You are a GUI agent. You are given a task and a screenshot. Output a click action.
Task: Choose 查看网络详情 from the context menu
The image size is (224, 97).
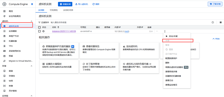pyautogui.click(x=177, y=71)
